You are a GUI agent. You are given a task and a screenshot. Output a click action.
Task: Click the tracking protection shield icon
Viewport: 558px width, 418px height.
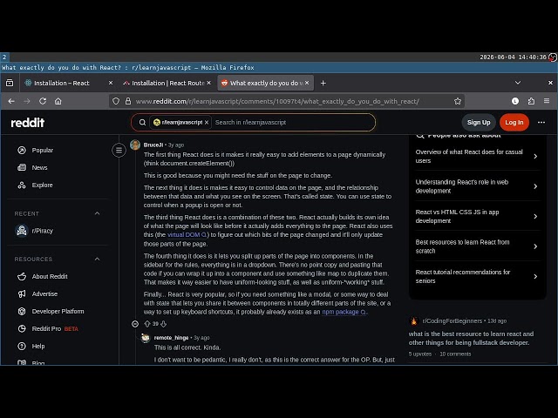(x=116, y=101)
